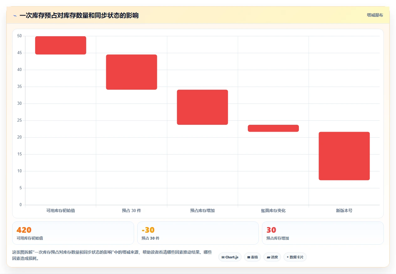Select the 预占库存增加 red waterfall bar

pyautogui.click(x=202, y=107)
